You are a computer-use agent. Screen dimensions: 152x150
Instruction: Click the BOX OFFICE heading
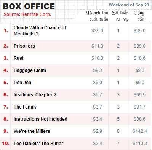(29, 6)
